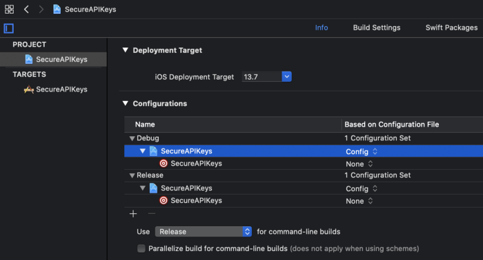Select SecureAPIKeys under PROJECT
The height and width of the screenshot is (260, 483).
pyautogui.click(x=53, y=59)
